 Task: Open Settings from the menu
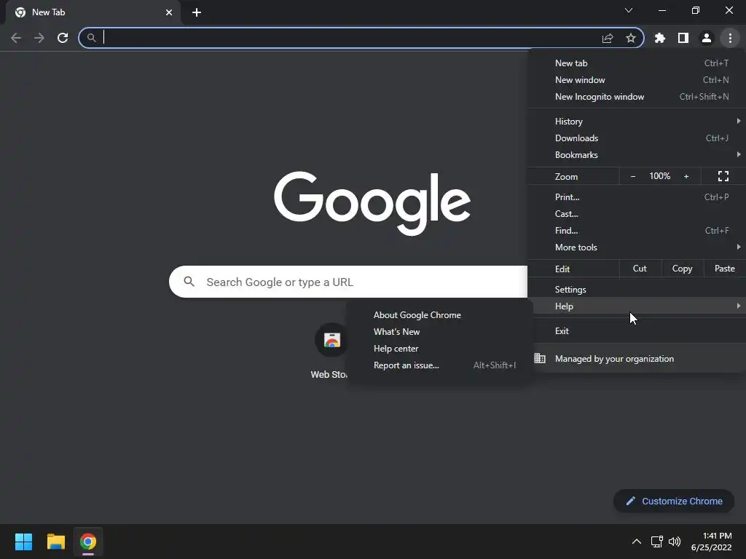pyautogui.click(x=637, y=290)
